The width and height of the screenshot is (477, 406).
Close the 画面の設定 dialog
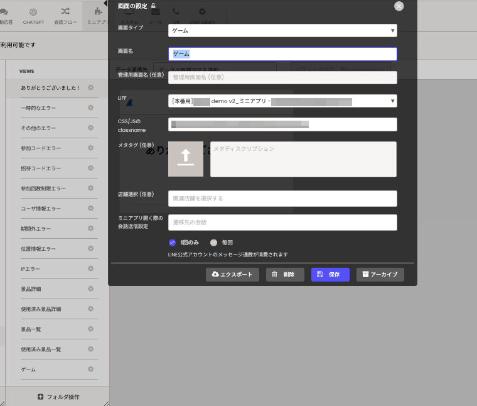399,6
